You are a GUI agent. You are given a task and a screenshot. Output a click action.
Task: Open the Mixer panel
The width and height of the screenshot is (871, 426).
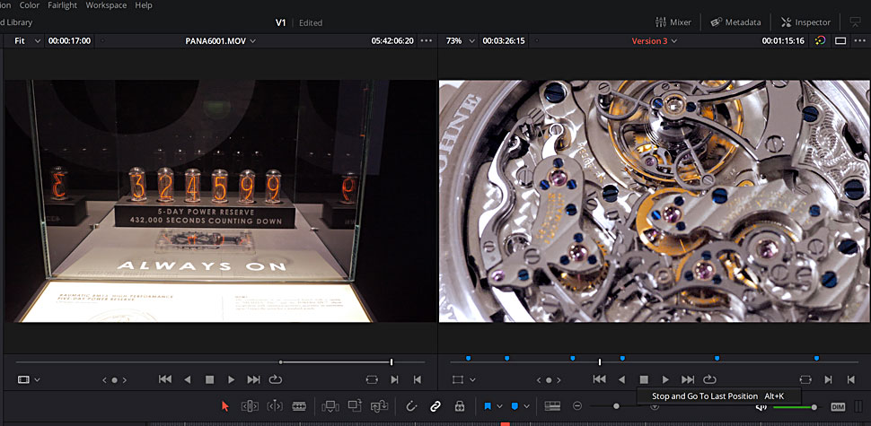click(x=673, y=22)
